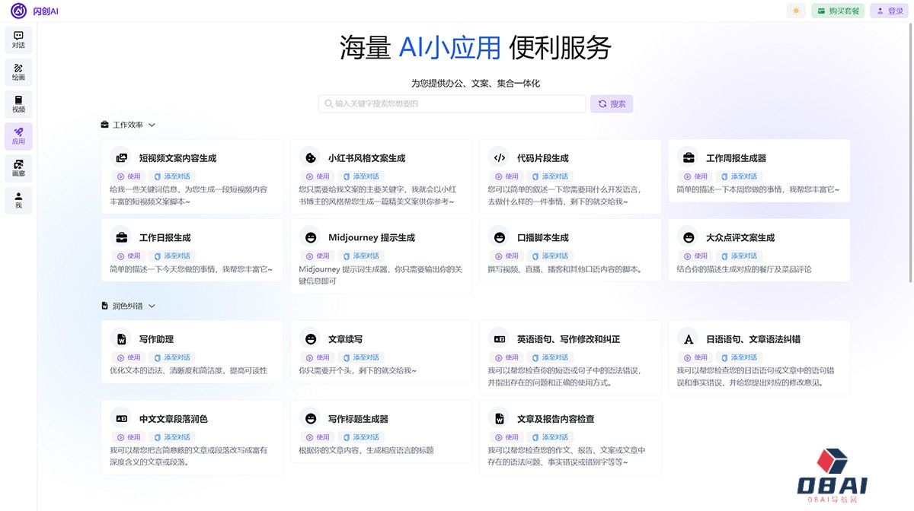The height and width of the screenshot is (511, 914).
Task: Click 使用 on 大众点评文案生成 card
Action: coord(695,255)
